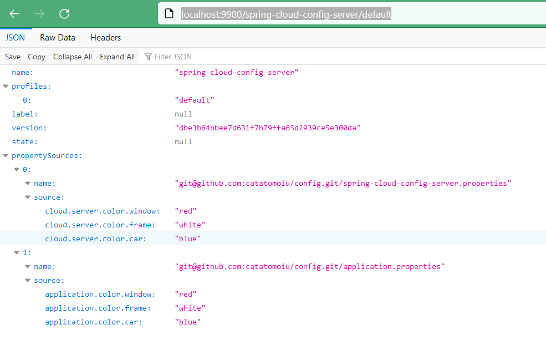Collapse propertySources item 0

click(17, 169)
